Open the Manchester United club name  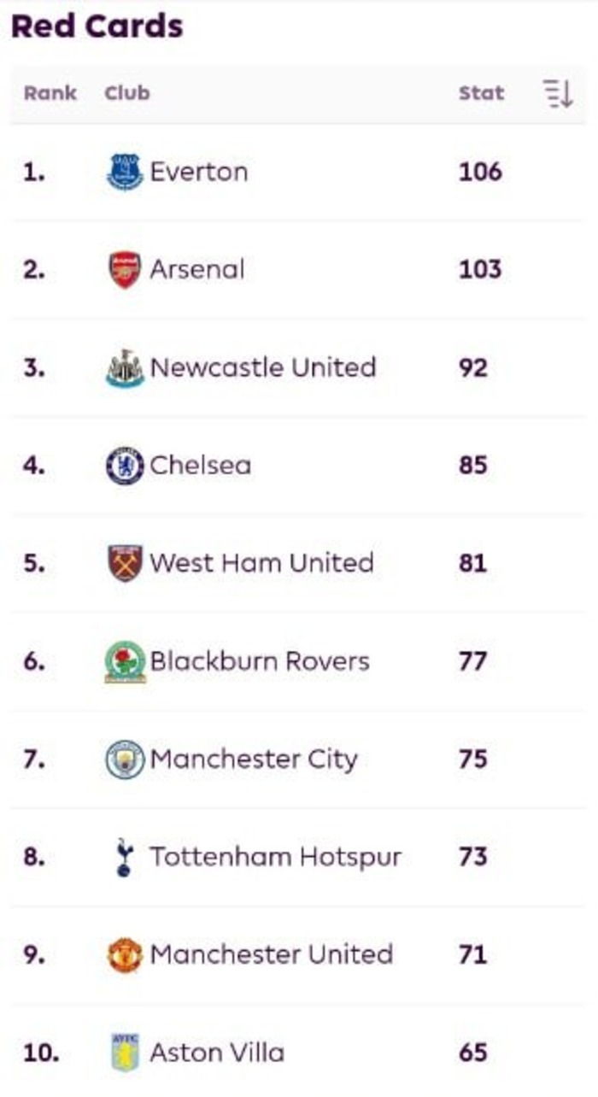click(272, 954)
